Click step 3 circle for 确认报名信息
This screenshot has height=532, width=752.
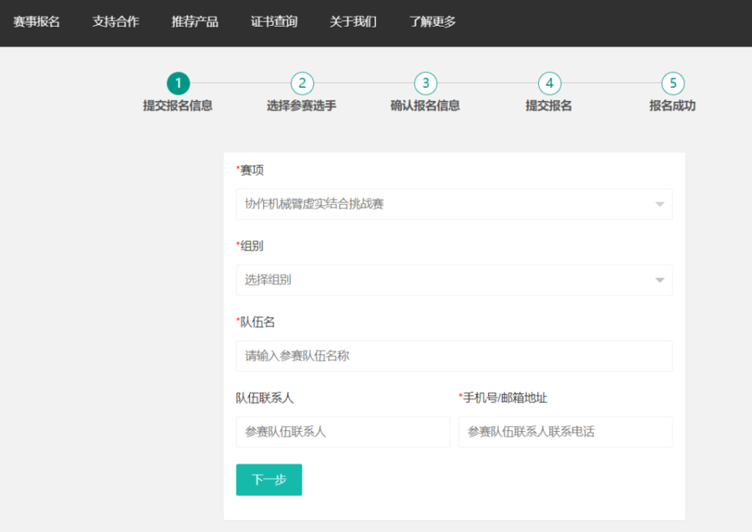(x=425, y=84)
